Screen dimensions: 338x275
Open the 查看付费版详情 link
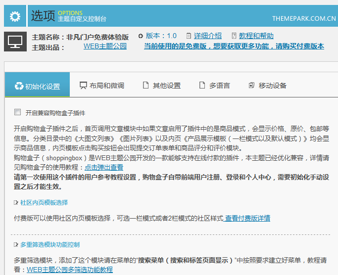[x=247, y=218]
